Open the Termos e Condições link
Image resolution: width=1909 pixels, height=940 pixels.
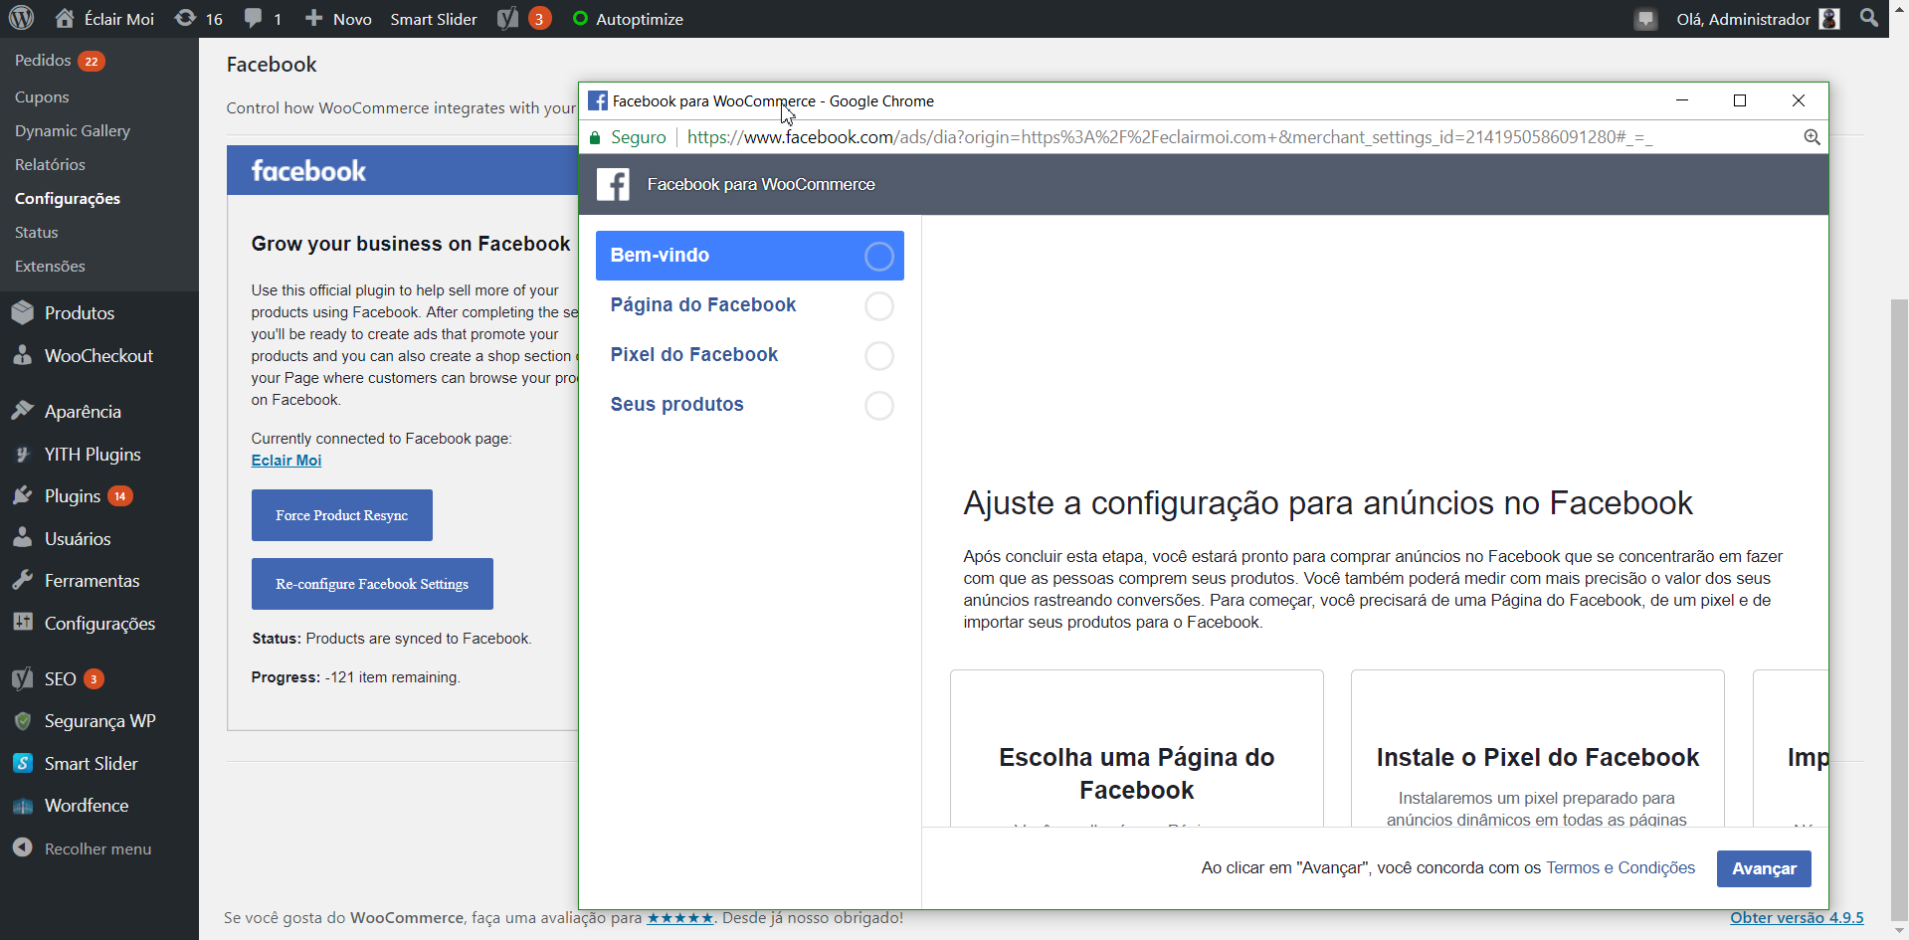point(1621,868)
